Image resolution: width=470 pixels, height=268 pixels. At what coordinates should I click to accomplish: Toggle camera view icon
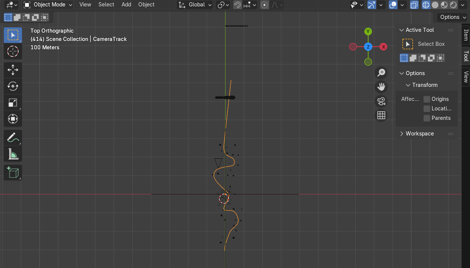coord(381,101)
